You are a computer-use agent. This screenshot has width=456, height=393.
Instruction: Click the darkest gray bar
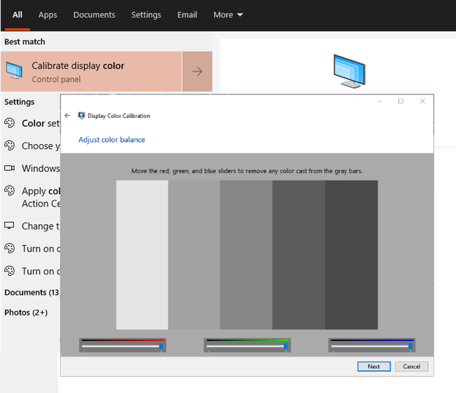coord(351,255)
